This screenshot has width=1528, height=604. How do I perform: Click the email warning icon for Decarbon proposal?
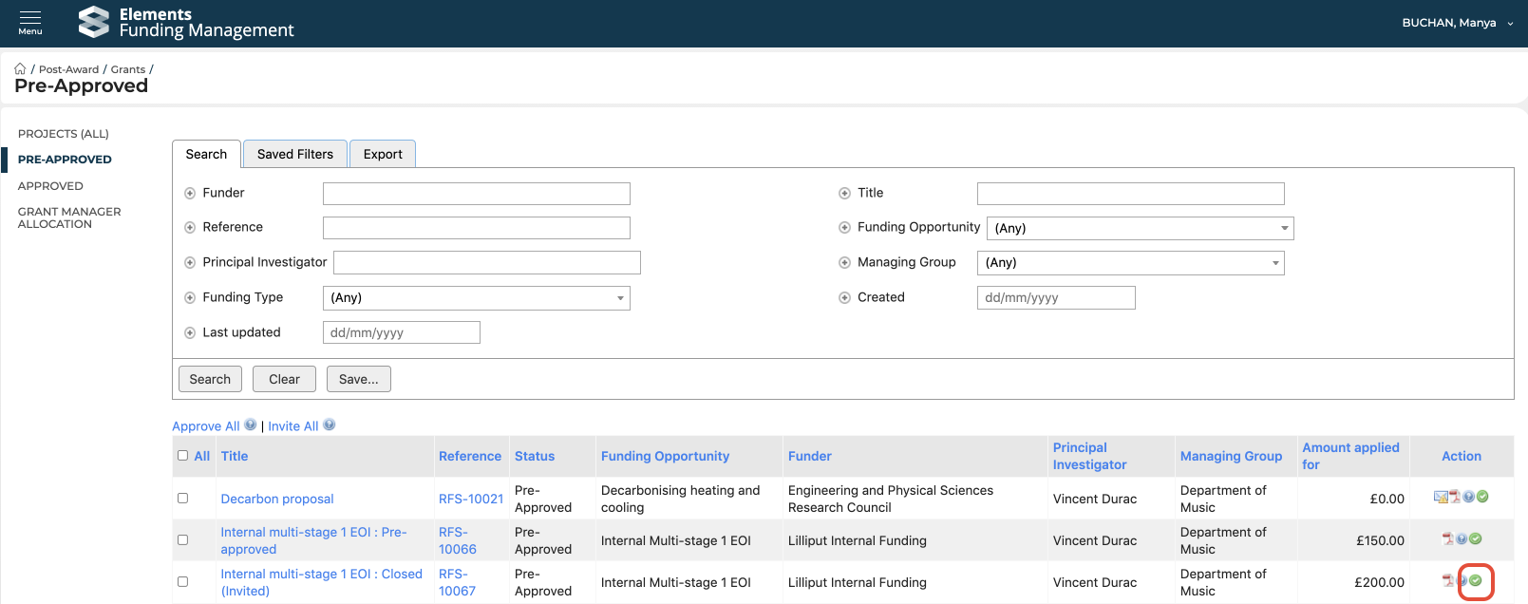1440,497
